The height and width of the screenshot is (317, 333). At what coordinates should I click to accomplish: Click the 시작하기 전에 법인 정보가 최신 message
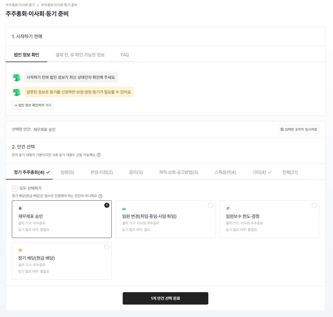point(71,77)
